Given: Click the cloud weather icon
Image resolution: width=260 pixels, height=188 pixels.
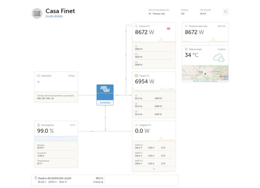Looking at the screenshot, I should [x=219, y=58].
